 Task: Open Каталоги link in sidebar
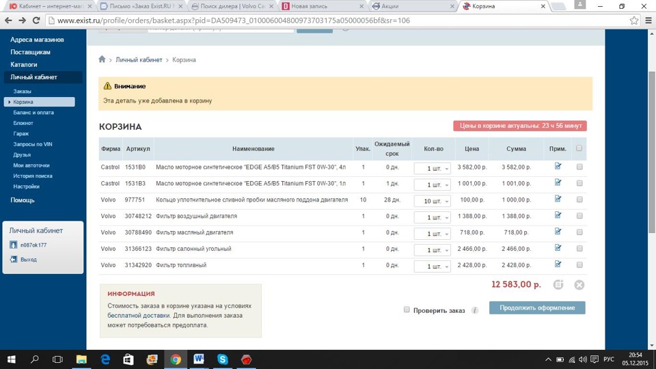coord(24,64)
